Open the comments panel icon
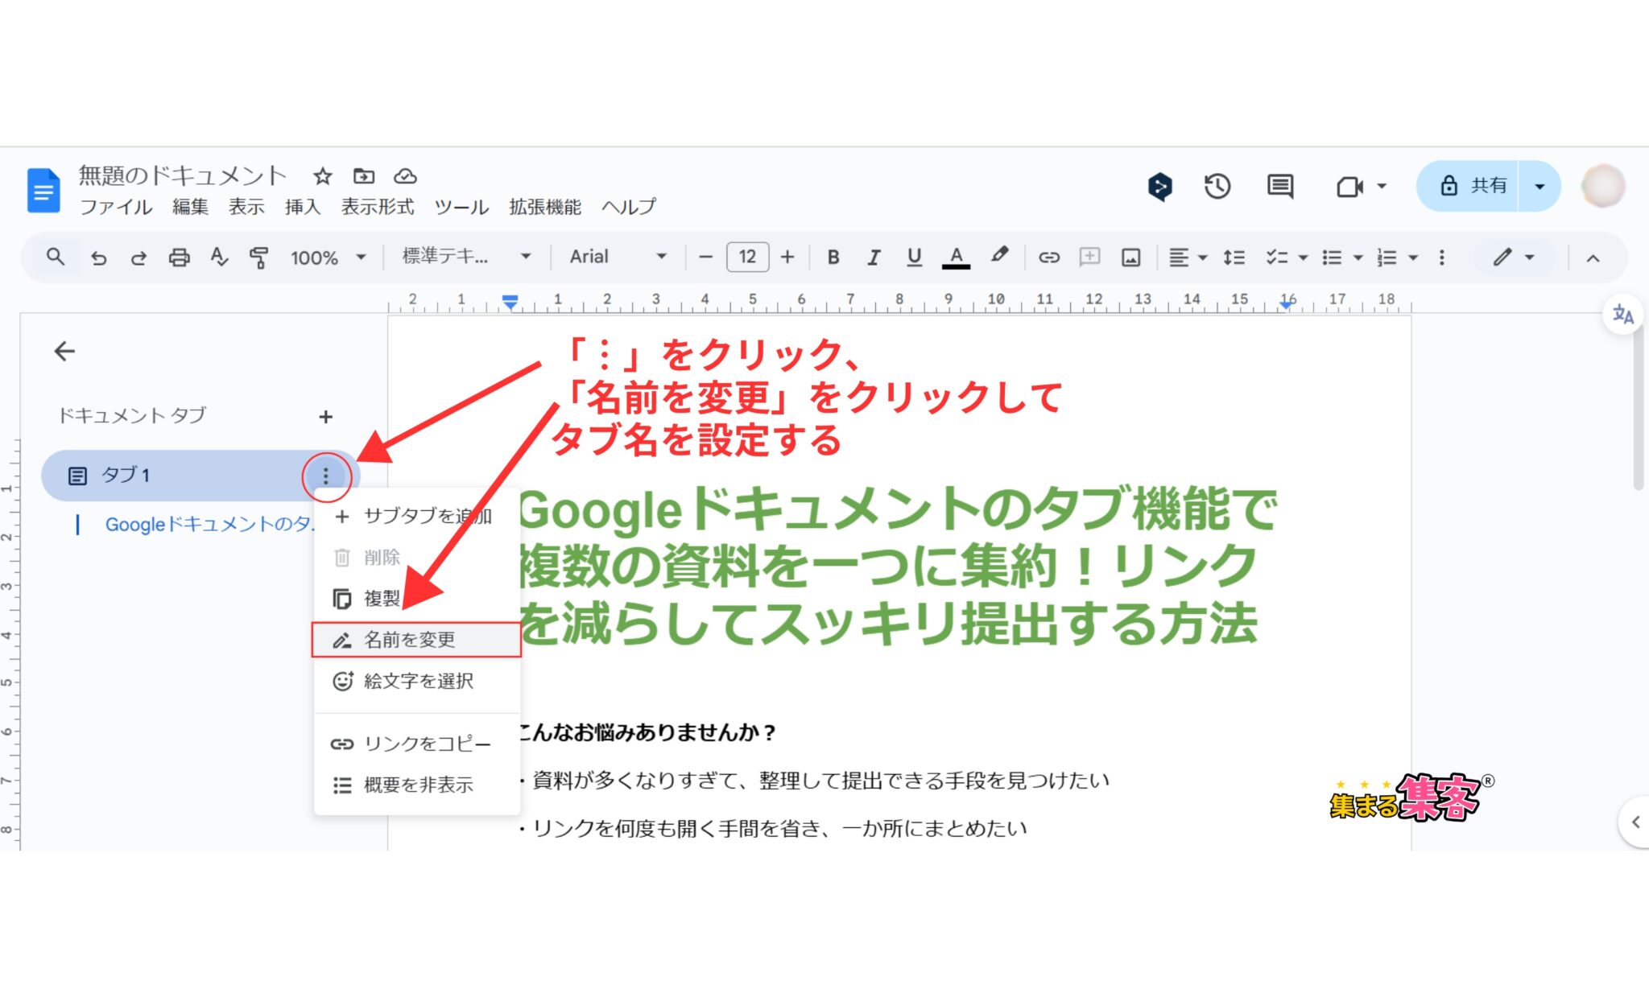Screen dimensions: 1649x989 click(x=1279, y=187)
